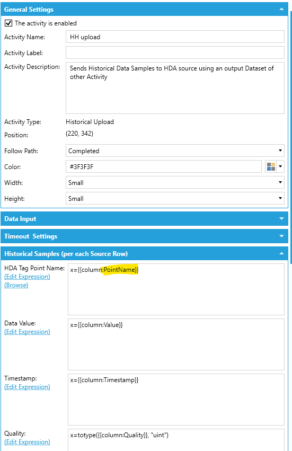
Task: Uncheck 'The activity is enabled' checkbox
Action: [8, 23]
